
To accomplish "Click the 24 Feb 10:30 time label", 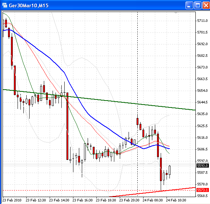I will pyautogui.click(x=176, y=200).
